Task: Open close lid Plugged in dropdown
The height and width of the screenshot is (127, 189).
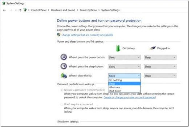Action: [x=160, y=76]
